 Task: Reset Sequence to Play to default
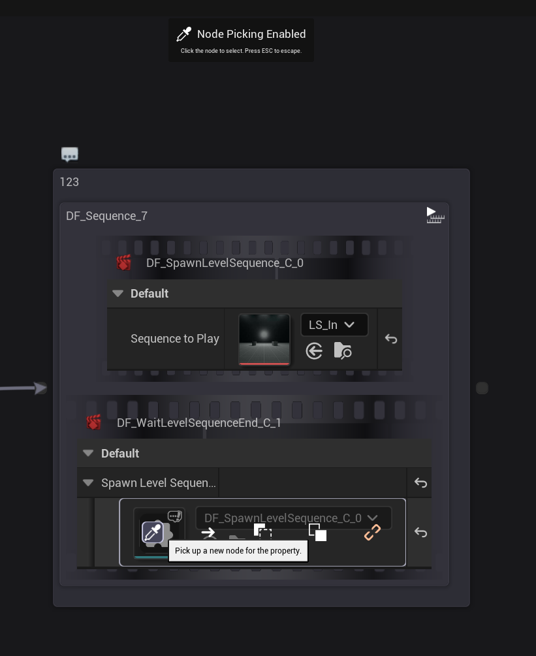pyautogui.click(x=390, y=339)
